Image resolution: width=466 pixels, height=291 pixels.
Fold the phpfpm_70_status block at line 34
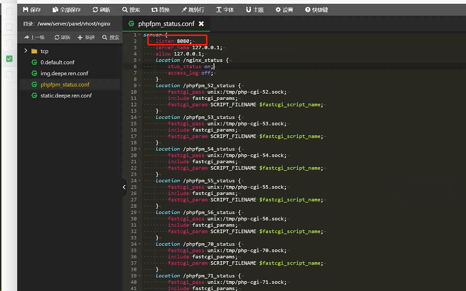(139, 244)
